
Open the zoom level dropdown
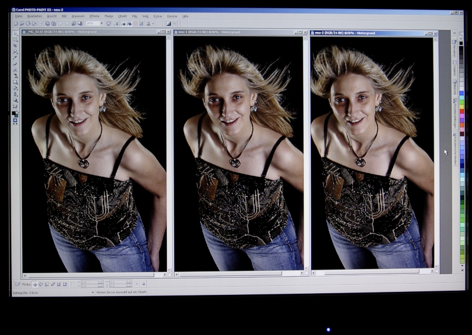pyautogui.click(x=101, y=24)
